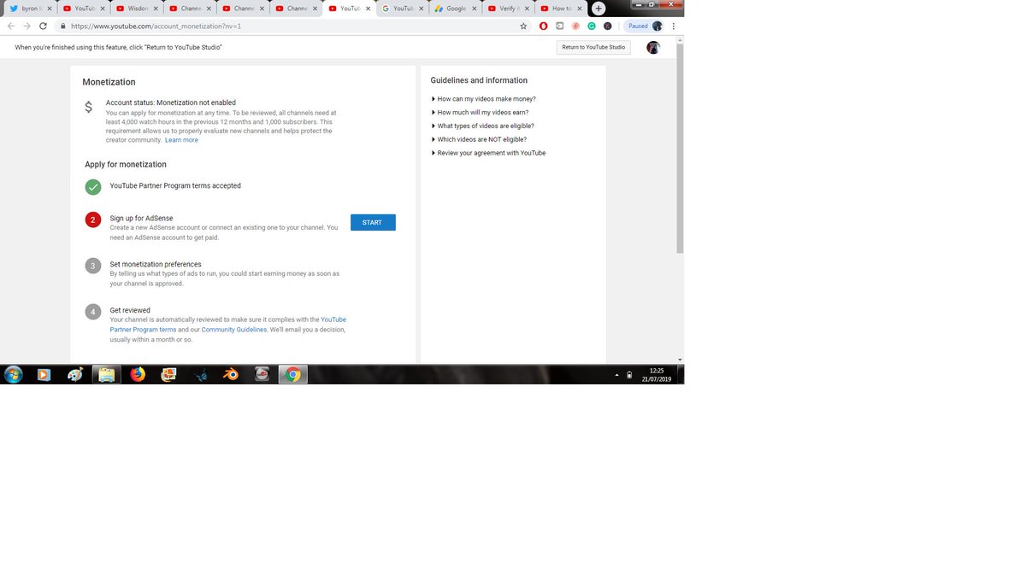Viewport: 1026px width, 574px height.
Task: Expand How much will my videos earn?
Action: 481,113
